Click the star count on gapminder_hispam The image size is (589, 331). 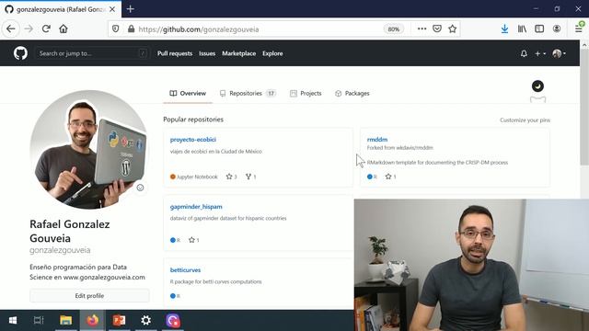(194, 240)
